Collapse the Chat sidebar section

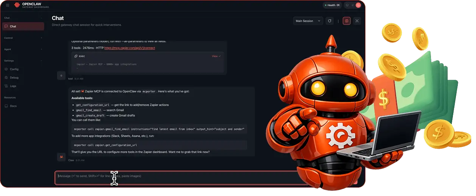(x=42, y=18)
